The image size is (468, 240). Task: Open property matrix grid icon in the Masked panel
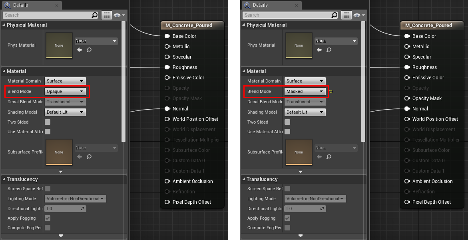[347, 15]
